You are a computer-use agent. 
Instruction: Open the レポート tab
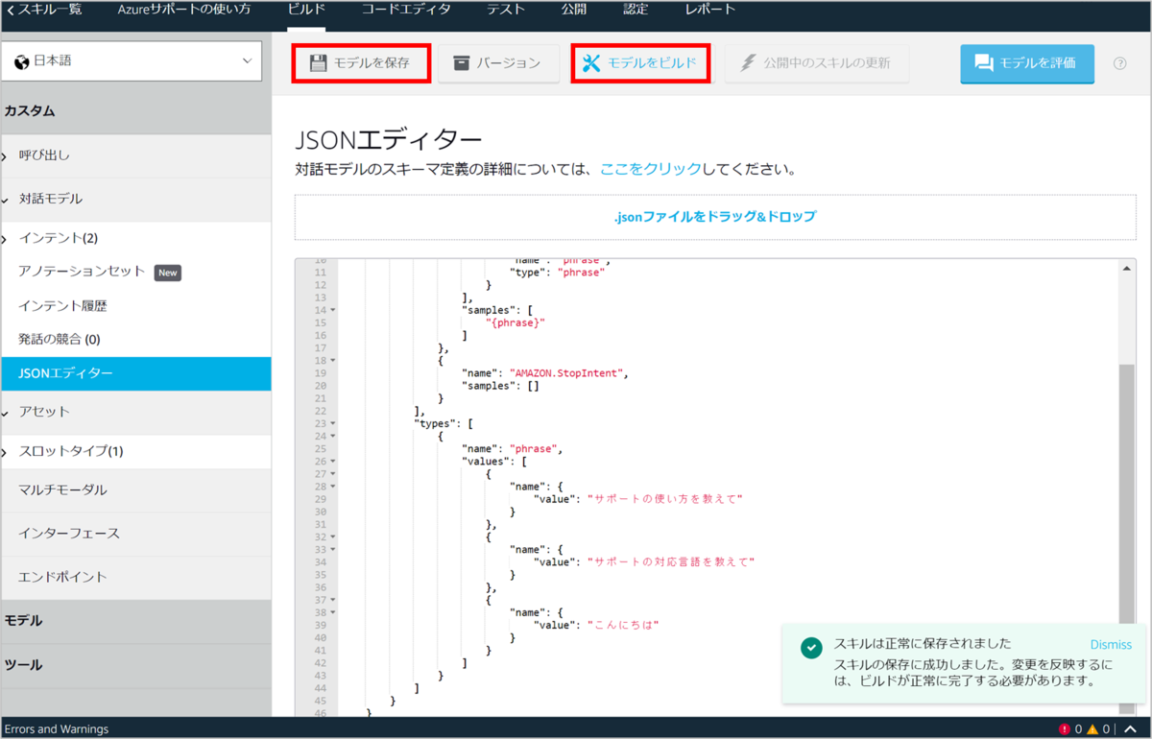pyautogui.click(x=710, y=10)
